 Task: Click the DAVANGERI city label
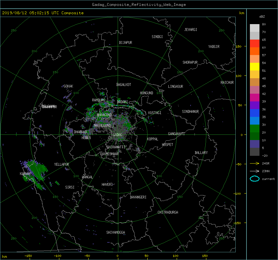click(x=138, y=197)
